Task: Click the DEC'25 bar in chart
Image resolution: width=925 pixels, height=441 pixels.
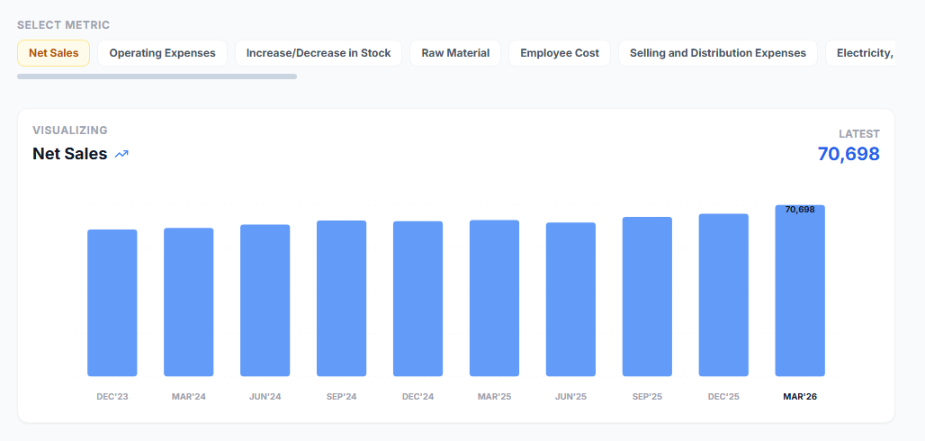Action: point(723,295)
